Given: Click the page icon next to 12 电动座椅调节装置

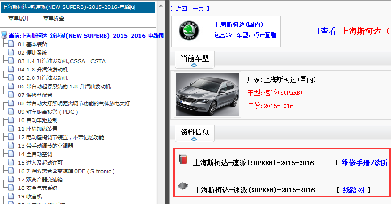Looking at the screenshot, I should (x=11, y=137).
